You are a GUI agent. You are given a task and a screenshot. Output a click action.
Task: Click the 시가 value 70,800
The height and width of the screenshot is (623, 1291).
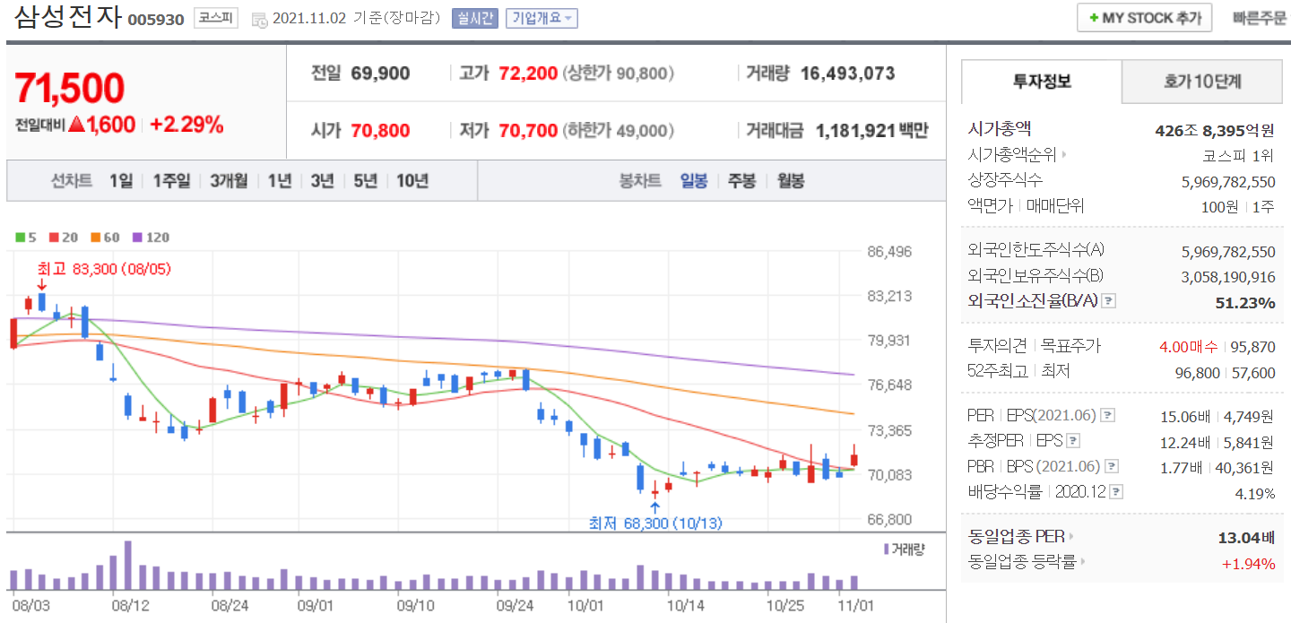[x=380, y=131]
